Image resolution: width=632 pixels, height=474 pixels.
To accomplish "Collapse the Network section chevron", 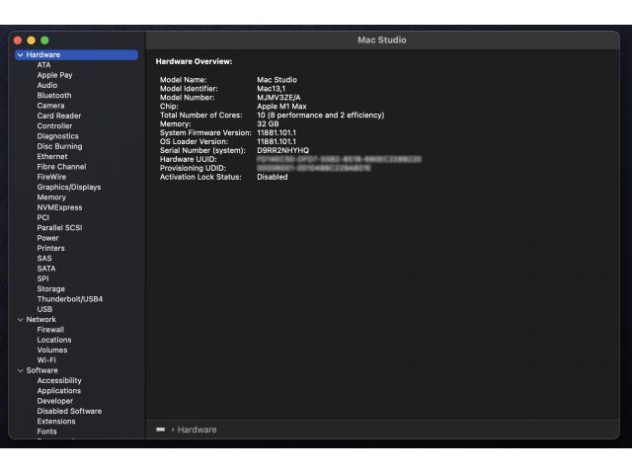I will click(20, 320).
